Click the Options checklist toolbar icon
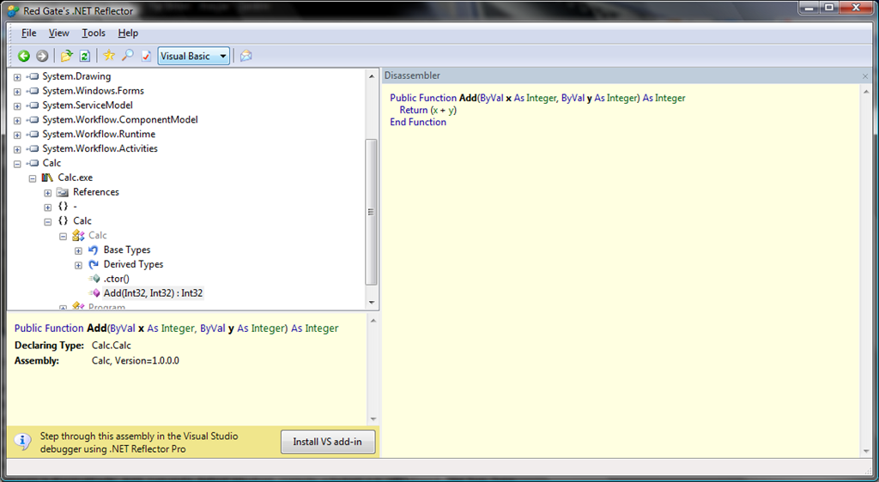Image resolution: width=879 pixels, height=482 pixels. point(146,56)
